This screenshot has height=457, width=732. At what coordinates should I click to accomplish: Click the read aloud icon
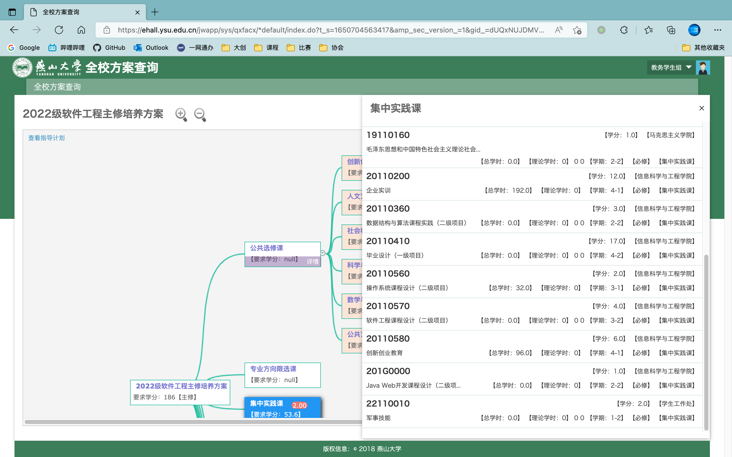tap(558, 30)
